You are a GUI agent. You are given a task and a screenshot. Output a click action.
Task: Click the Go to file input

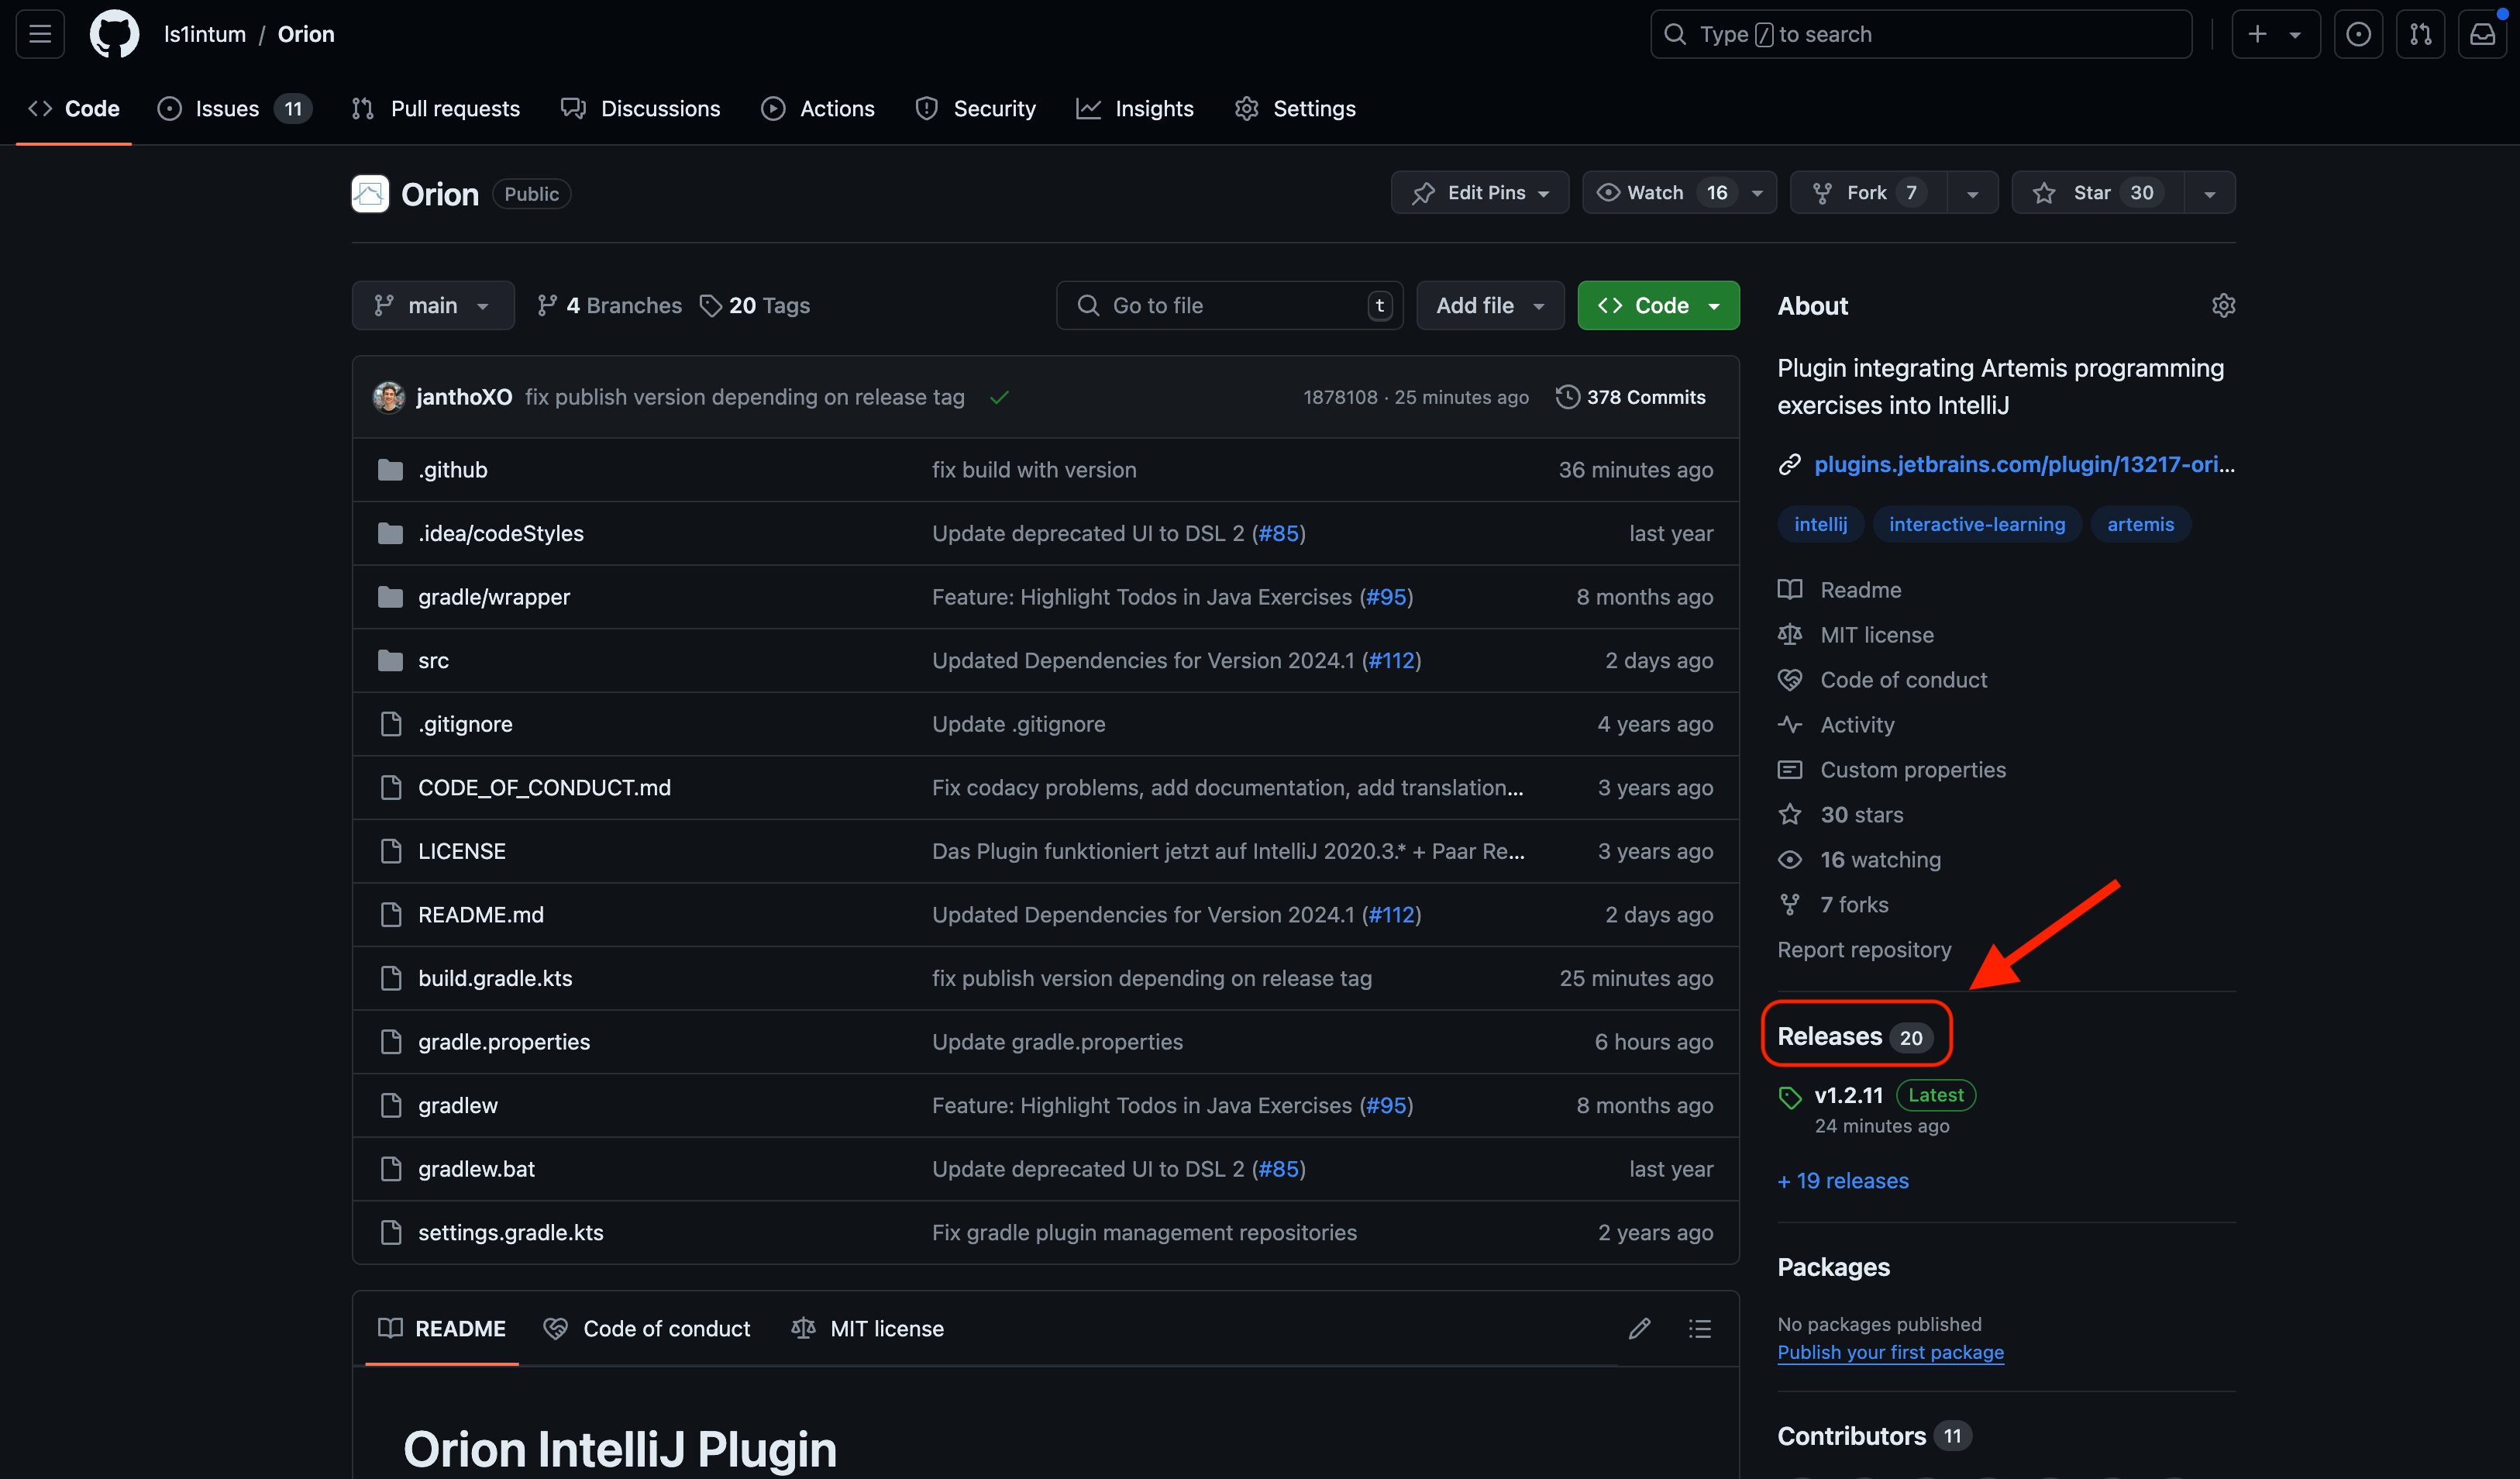(1228, 306)
